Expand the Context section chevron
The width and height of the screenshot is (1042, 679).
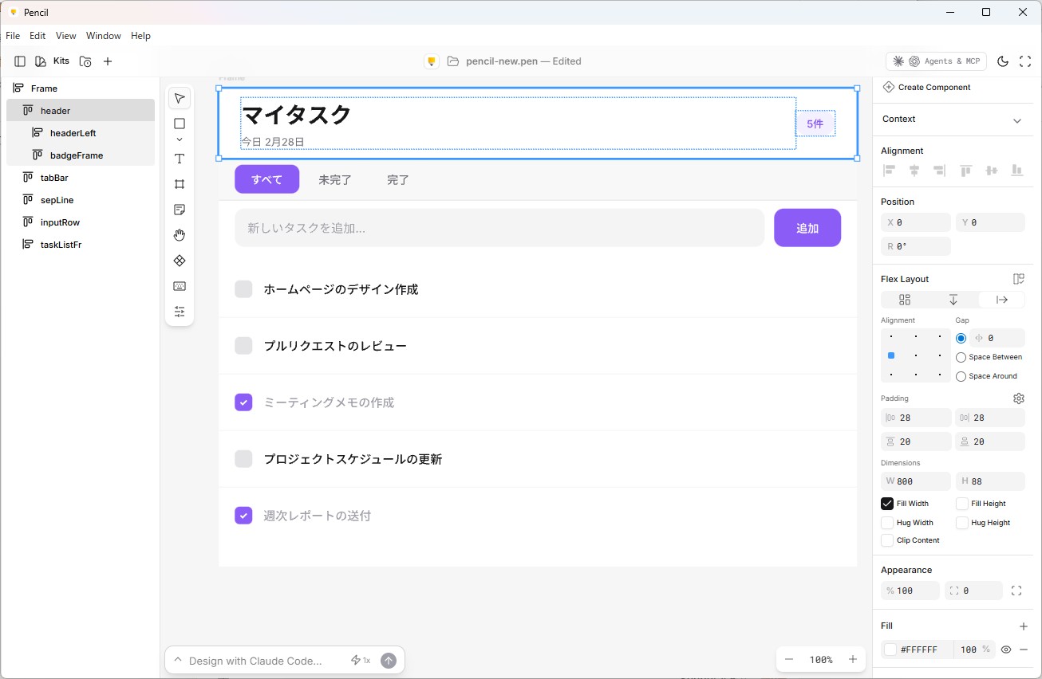point(1017,120)
